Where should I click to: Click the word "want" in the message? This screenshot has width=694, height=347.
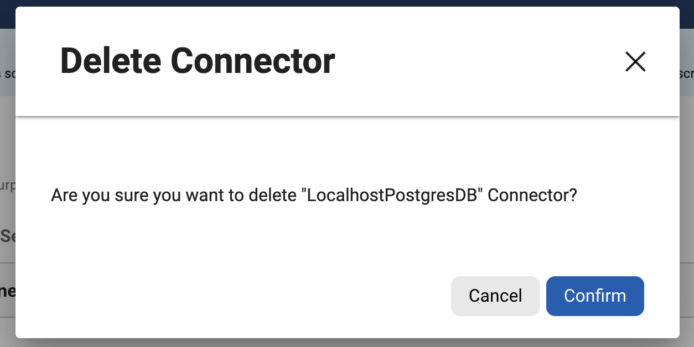point(204,195)
